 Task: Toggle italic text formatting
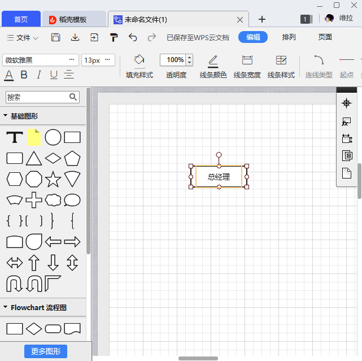point(39,75)
